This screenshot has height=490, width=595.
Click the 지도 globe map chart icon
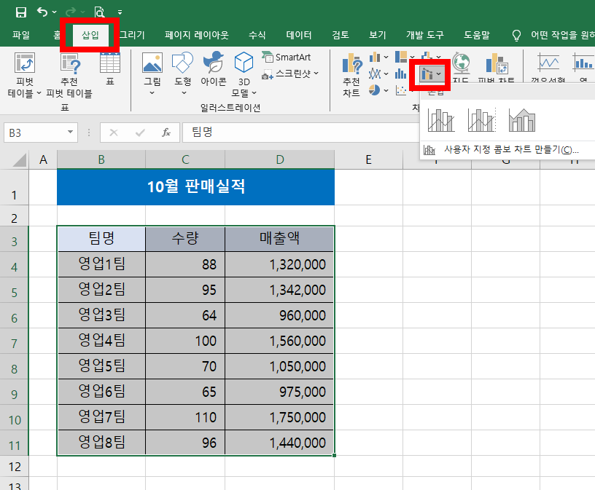[x=461, y=63]
